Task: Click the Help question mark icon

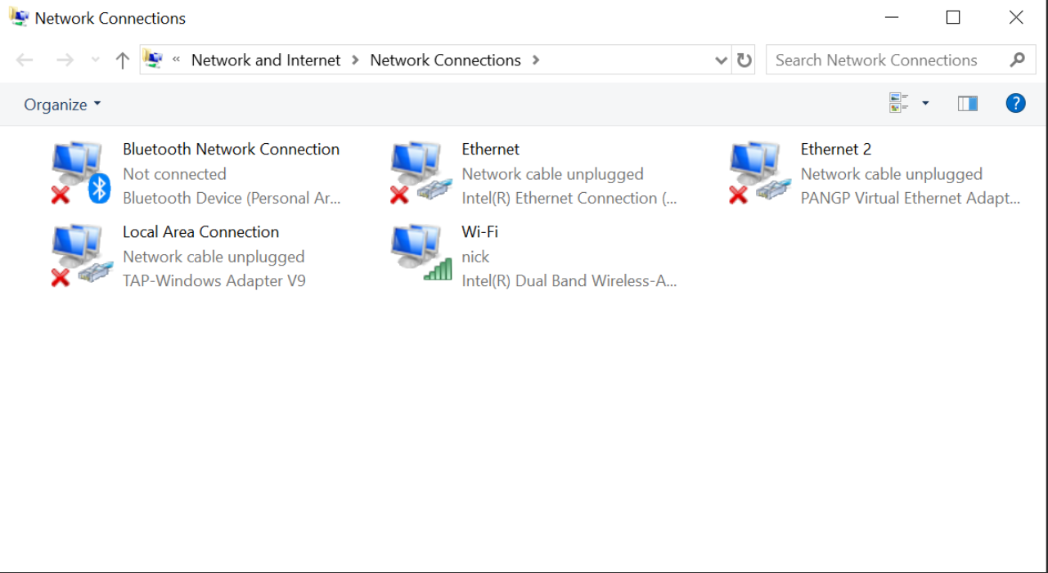Action: click(x=1015, y=104)
